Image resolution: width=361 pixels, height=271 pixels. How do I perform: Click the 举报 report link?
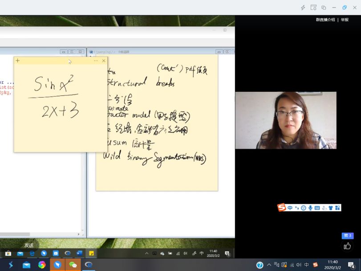(x=345, y=20)
